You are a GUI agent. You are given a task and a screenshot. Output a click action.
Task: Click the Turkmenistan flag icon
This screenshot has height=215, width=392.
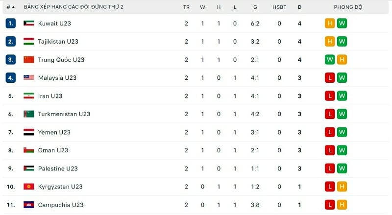click(28, 114)
